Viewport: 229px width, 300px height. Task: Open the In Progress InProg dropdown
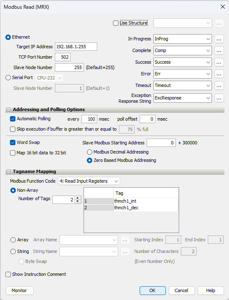(182, 39)
